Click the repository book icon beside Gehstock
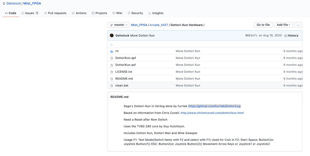The image size is (310, 156). coord(4,4)
